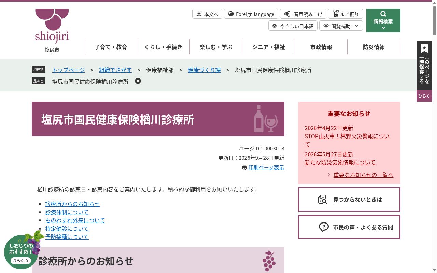This screenshot has width=437, height=273.
Task: Expand saved pages with ひらく tab
Action: [424, 96]
